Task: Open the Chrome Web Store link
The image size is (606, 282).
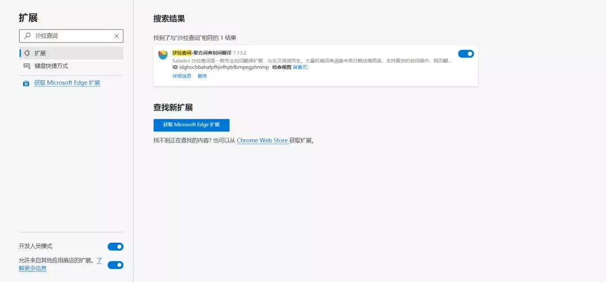Action: tap(263, 140)
